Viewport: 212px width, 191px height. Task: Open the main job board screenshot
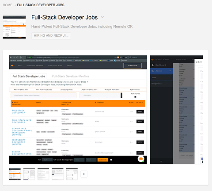(78, 110)
